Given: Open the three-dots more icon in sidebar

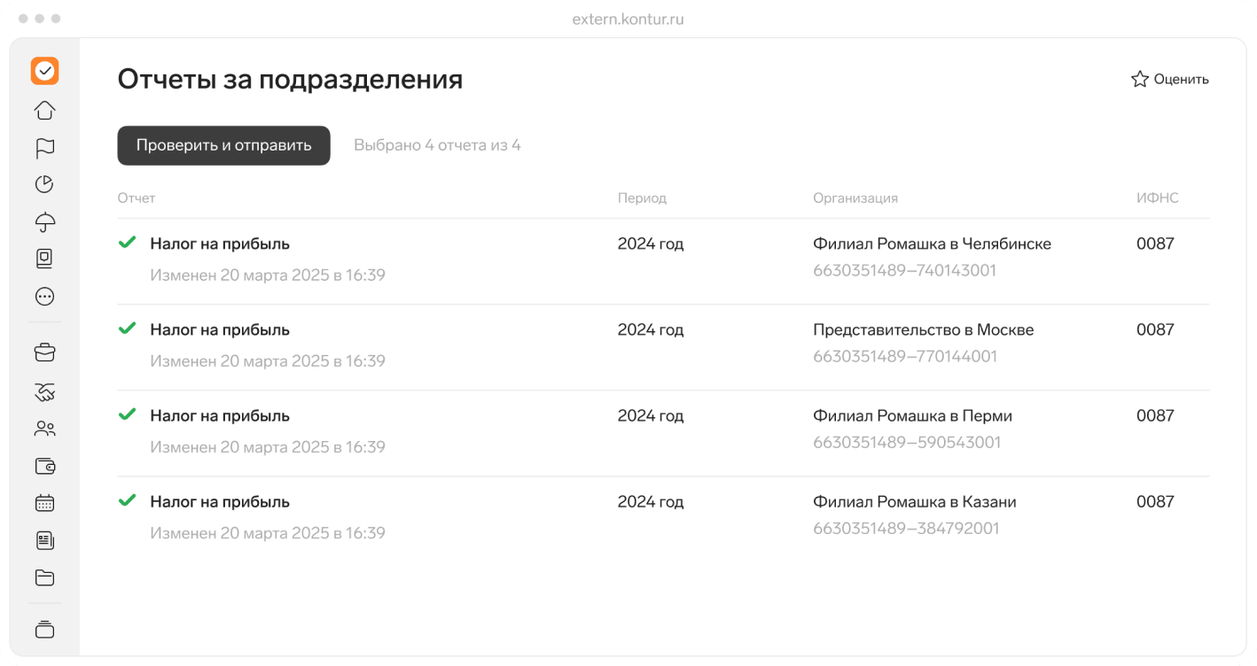Looking at the screenshot, I should pos(44,297).
